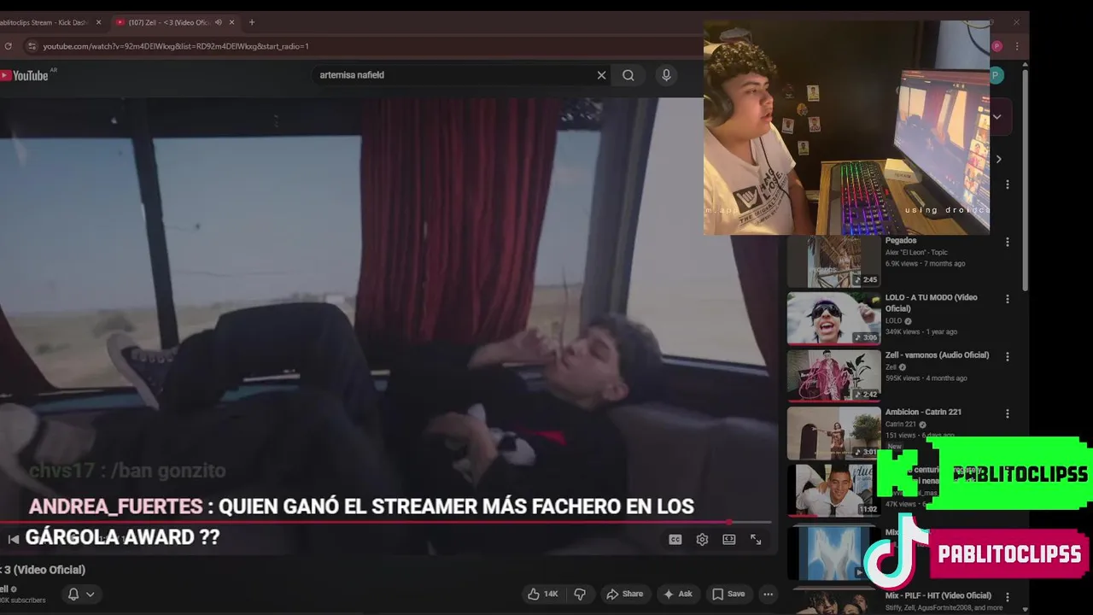Viewport: 1093px width, 615px height.
Task: Open the options menu for Mix - PILF - HIT
Action: click(x=1008, y=596)
